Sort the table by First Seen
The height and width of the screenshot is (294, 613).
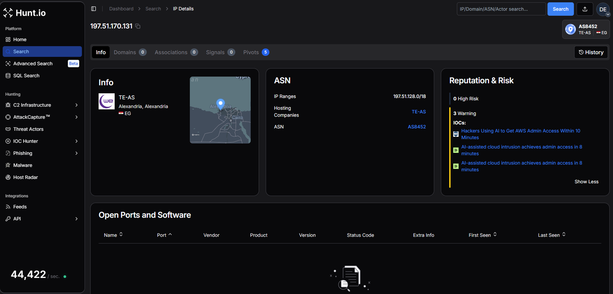pyautogui.click(x=483, y=235)
